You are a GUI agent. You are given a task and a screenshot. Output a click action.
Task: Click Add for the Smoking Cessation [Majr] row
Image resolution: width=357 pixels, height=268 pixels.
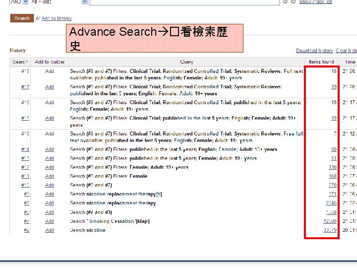pos(50,221)
